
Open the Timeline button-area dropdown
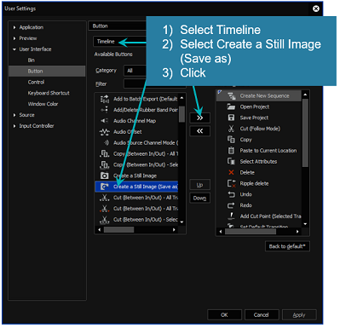(119, 42)
